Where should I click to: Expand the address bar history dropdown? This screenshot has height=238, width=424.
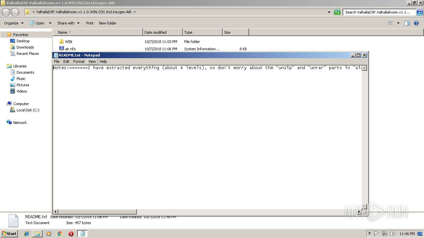(329, 12)
